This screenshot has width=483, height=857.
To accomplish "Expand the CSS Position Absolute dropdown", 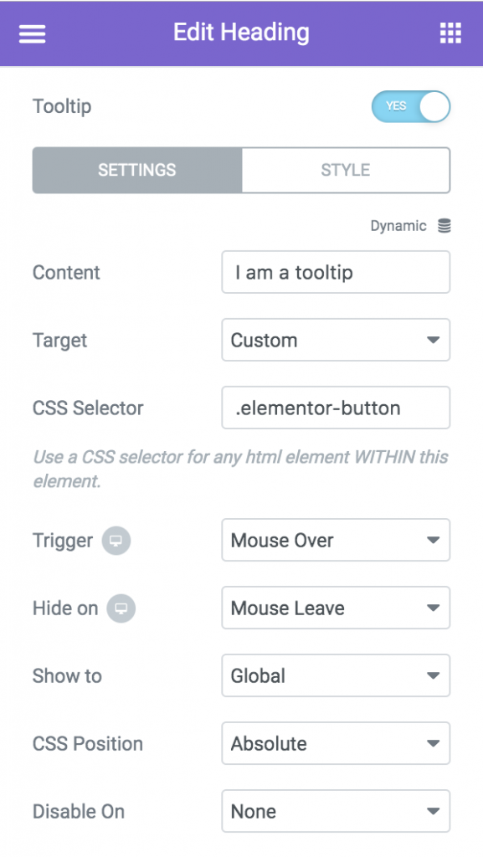I will (x=336, y=743).
